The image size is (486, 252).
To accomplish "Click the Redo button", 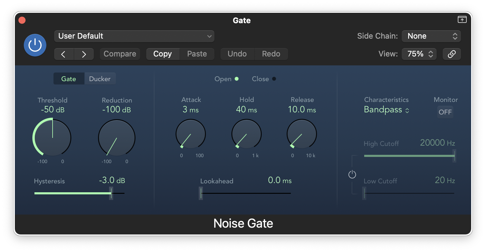I will pyautogui.click(x=271, y=54).
